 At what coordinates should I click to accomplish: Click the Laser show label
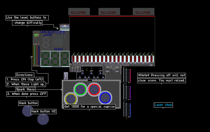[163, 105]
